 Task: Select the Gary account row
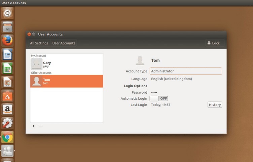tap(67, 64)
